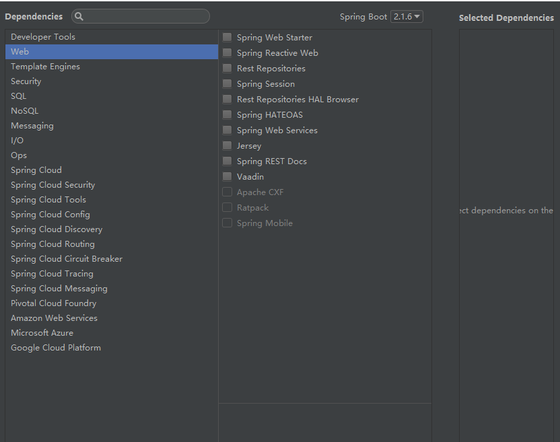Screen dimensions: 560x442
Task: Click the disabled Spring Mobile checkbox
Action: [227, 223]
